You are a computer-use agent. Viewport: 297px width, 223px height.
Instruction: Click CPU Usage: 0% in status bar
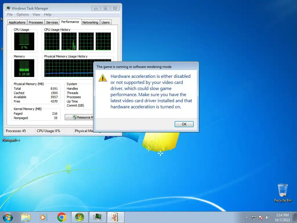[48, 131]
